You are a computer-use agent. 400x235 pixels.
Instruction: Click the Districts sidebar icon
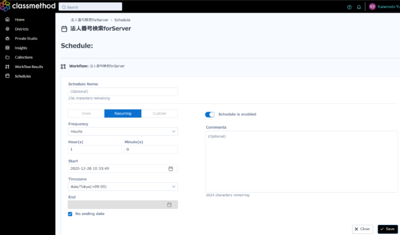[x=7, y=29]
